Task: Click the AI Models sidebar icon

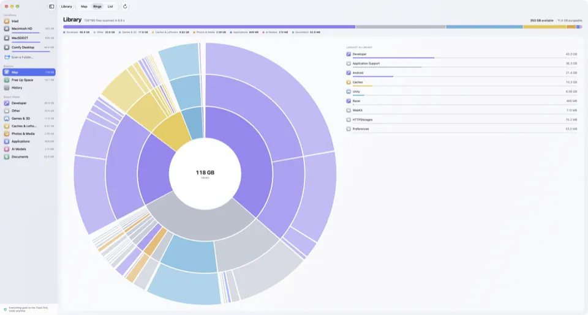Action: coord(6,149)
